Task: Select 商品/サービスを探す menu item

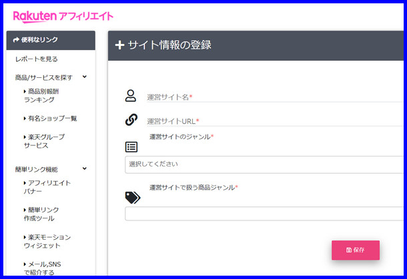Action: [x=43, y=77]
